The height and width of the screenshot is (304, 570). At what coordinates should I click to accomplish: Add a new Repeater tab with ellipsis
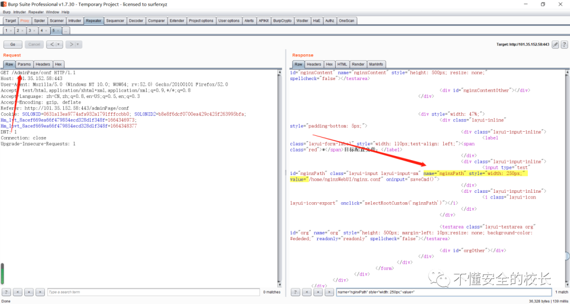click(66, 31)
